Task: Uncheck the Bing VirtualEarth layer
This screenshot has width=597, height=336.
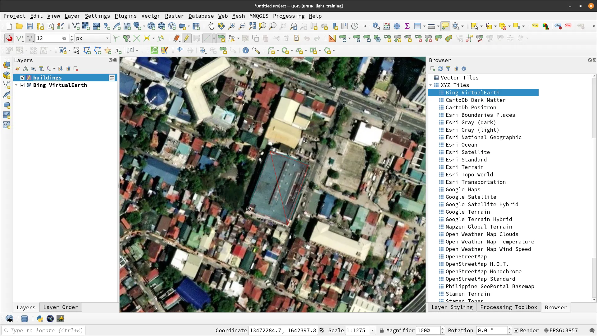Action: tap(22, 85)
